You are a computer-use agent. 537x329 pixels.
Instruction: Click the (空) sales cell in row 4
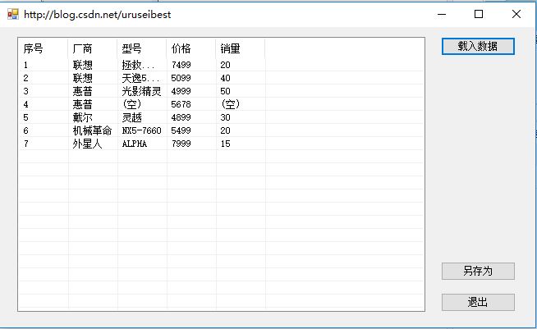tap(231, 104)
